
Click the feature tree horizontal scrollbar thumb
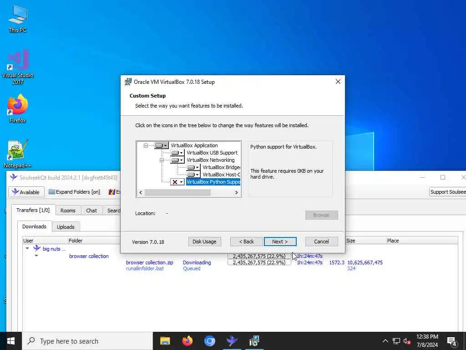coord(178,193)
